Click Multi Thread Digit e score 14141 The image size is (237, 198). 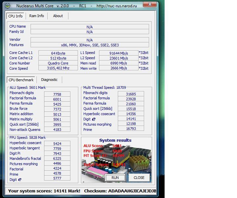pos(131,119)
